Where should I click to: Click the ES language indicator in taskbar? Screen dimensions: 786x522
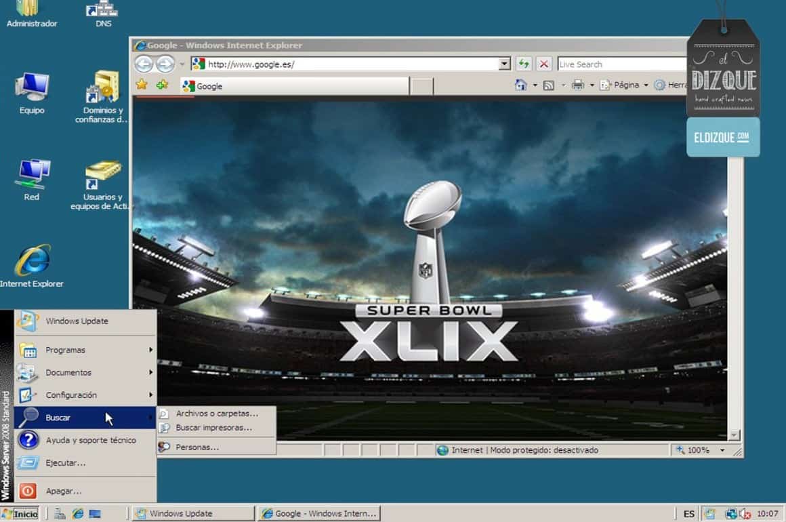(688, 514)
